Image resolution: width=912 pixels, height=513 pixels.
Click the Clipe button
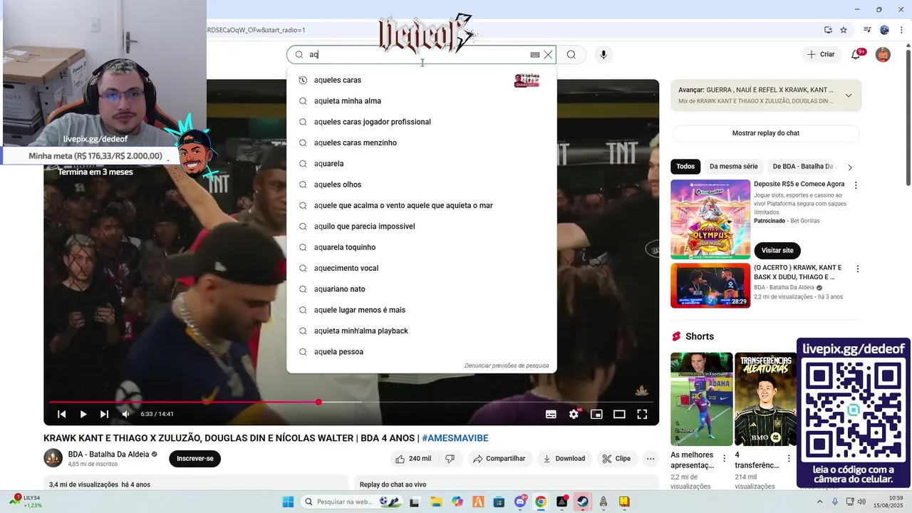click(616, 459)
